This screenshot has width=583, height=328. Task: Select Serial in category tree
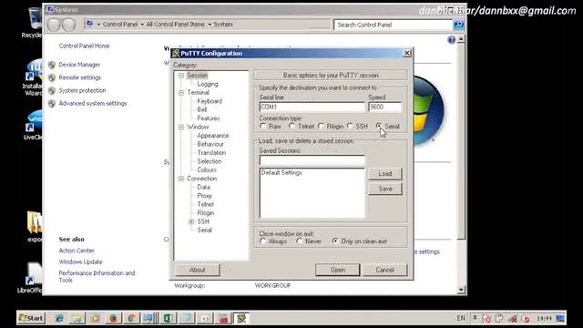(x=204, y=231)
